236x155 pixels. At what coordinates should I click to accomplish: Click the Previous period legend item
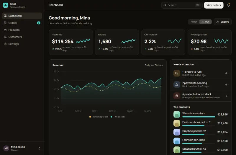(x=99, y=117)
